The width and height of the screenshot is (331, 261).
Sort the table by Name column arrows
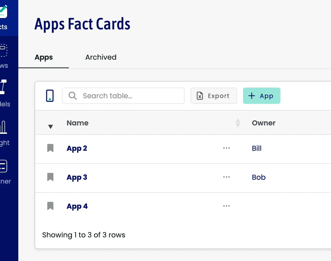pos(238,123)
